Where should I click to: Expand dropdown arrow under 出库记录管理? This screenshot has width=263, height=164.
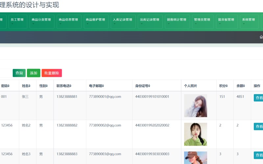(x=142, y=24)
